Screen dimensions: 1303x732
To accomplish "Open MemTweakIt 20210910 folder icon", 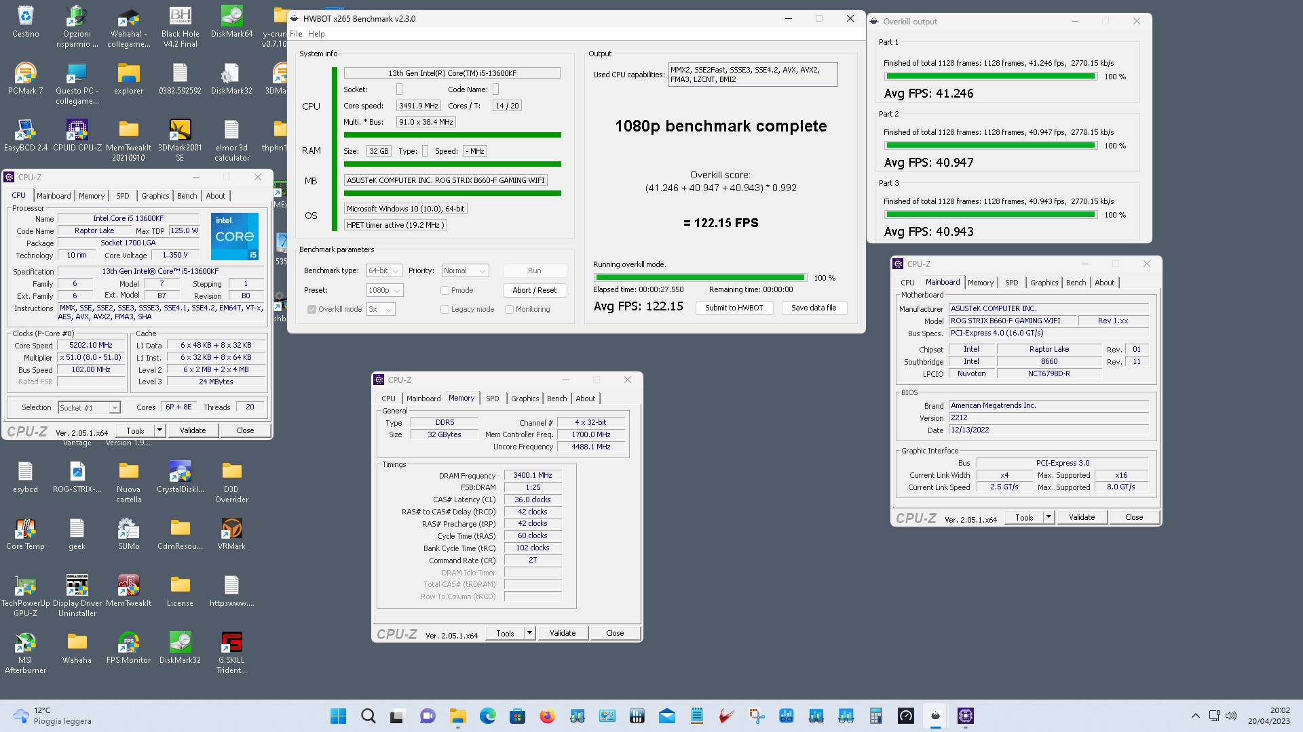I will [x=128, y=141].
